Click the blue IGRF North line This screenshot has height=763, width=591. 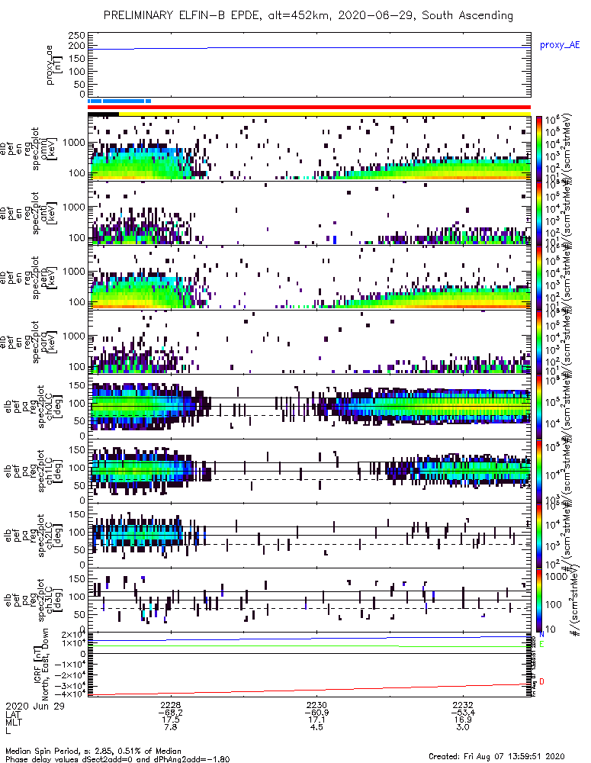point(310,639)
